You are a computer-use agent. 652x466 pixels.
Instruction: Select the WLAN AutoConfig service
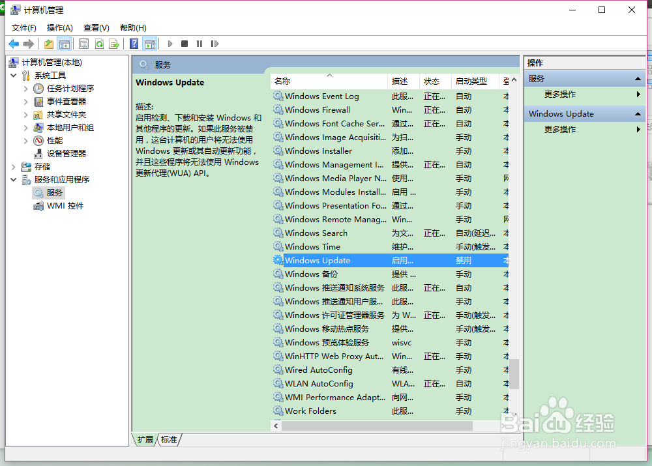[x=319, y=384]
